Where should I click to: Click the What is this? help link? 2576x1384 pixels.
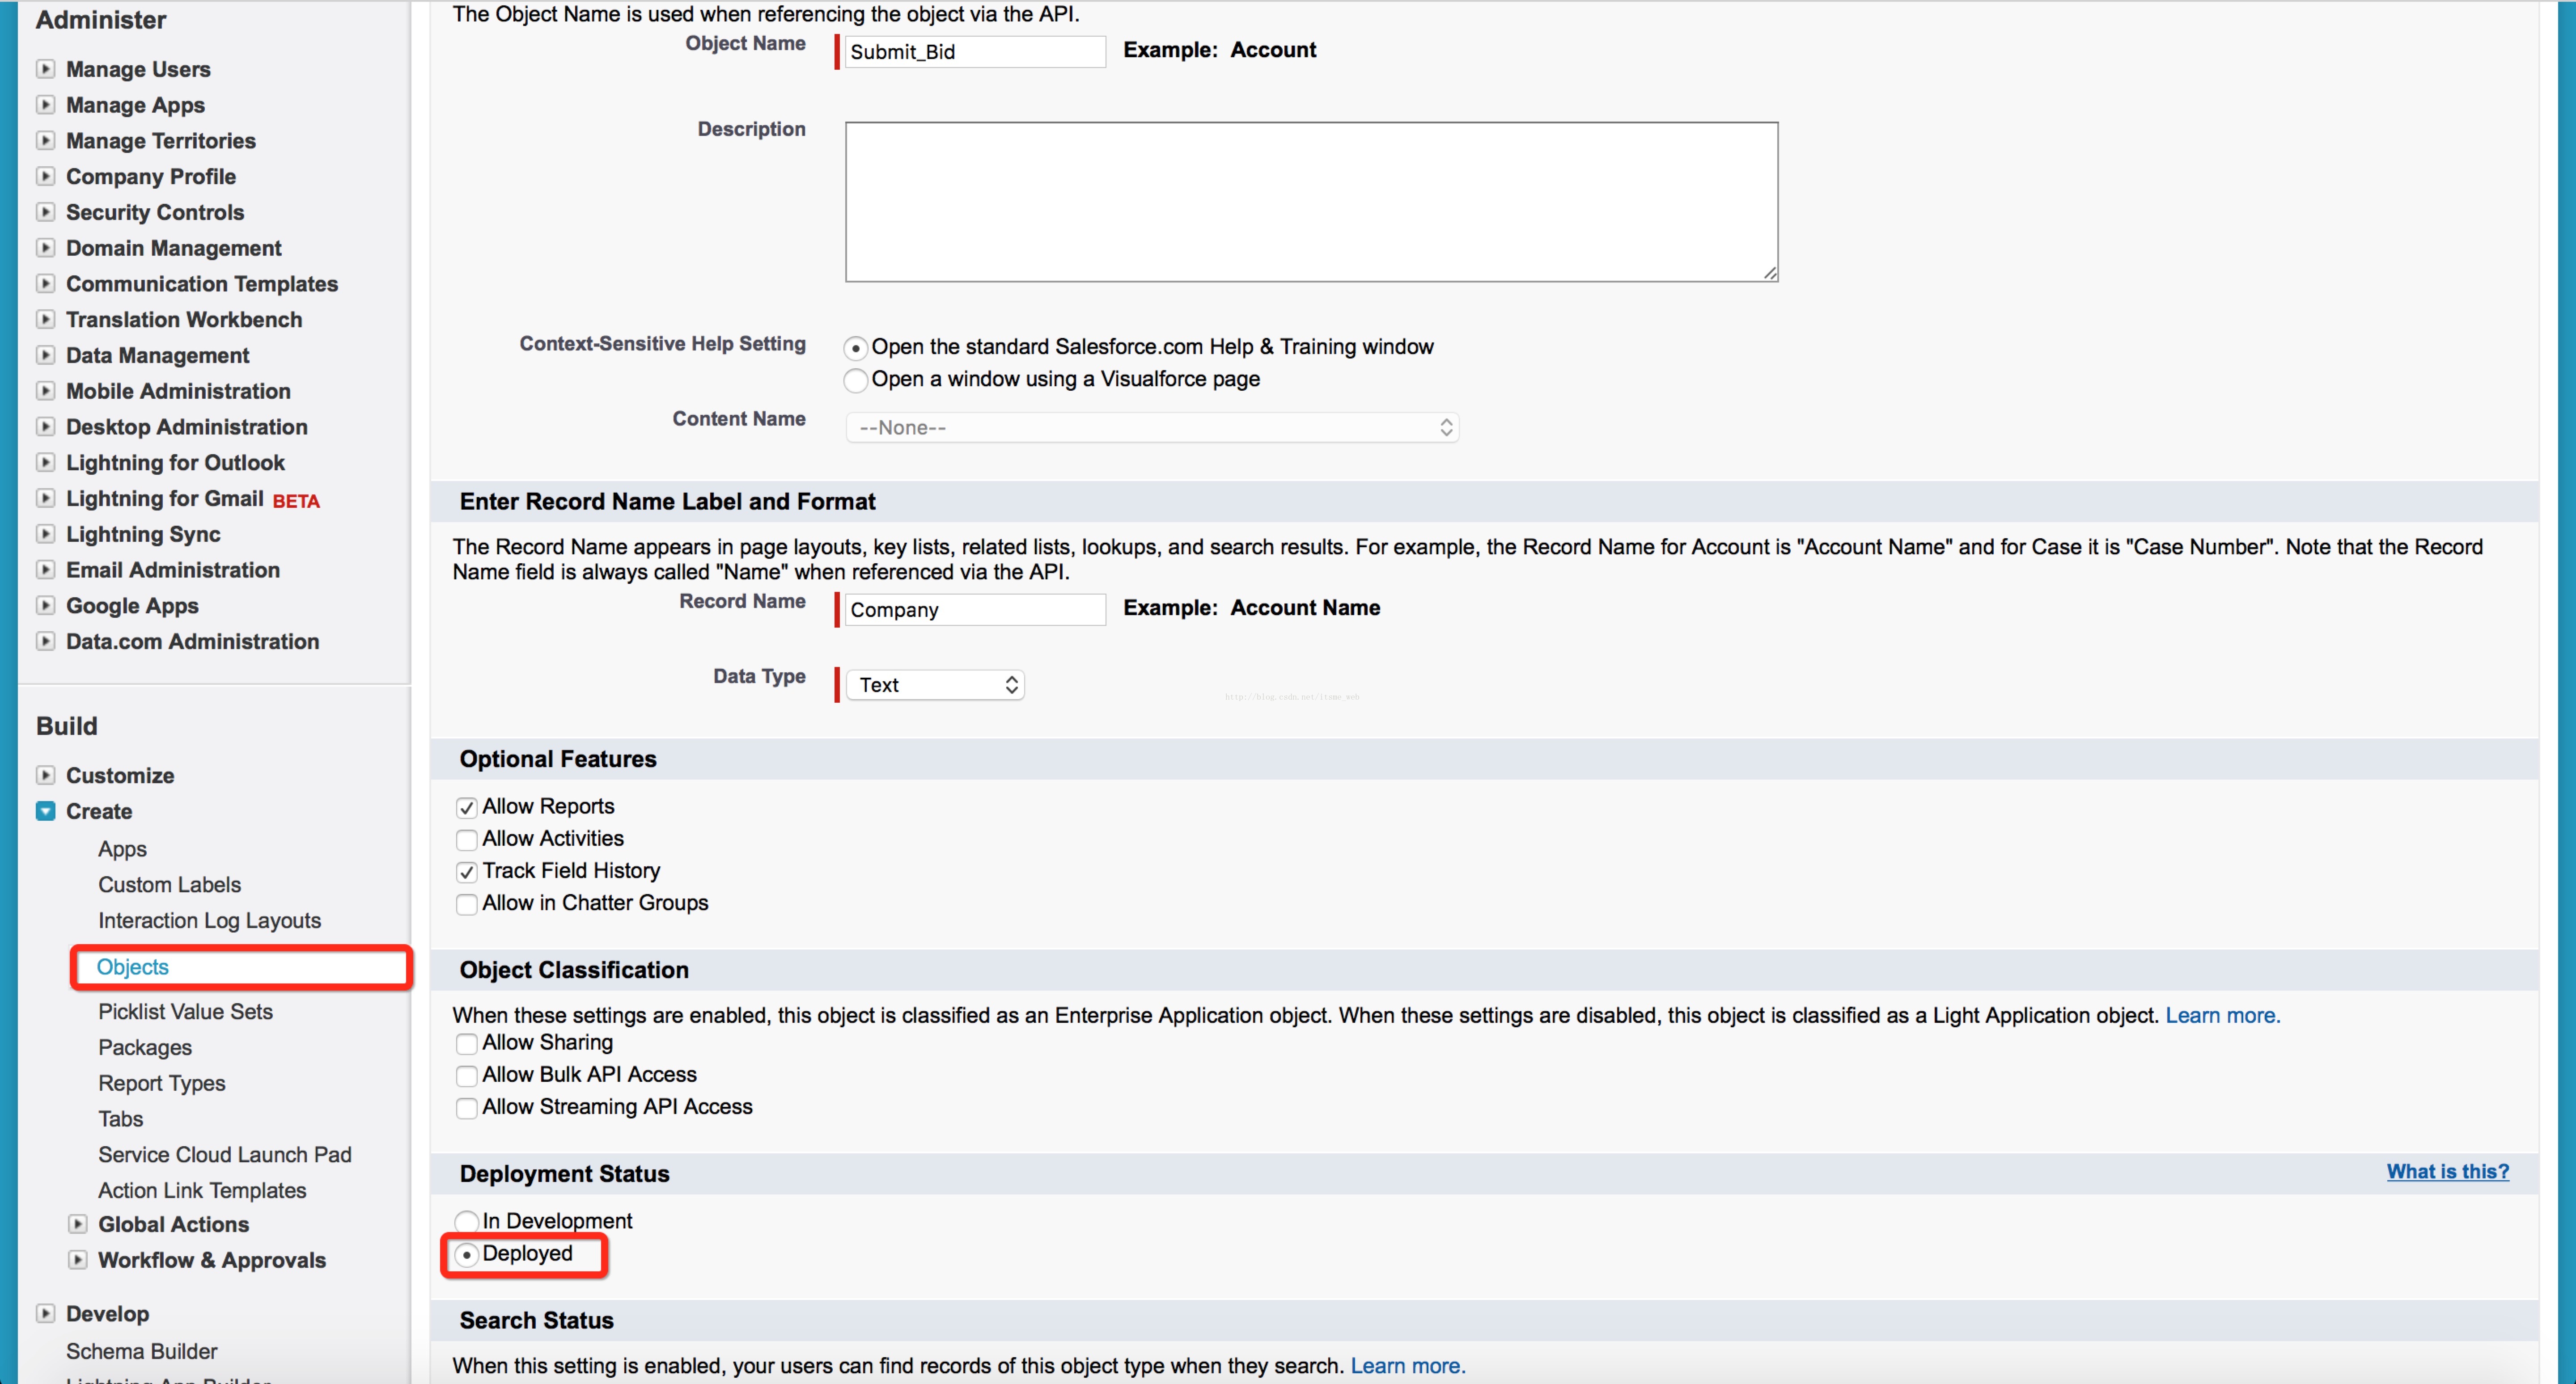2447,1171
